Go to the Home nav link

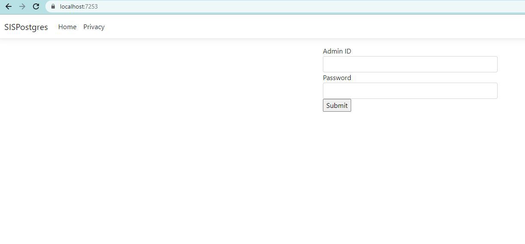pyautogui.click(x=67, y=27)
